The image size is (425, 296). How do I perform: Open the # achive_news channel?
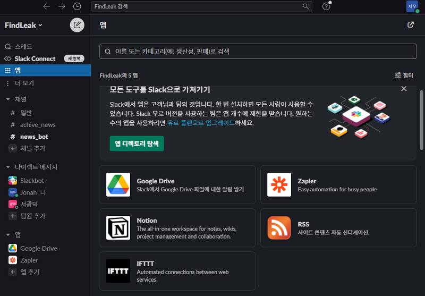click(46, 125)
